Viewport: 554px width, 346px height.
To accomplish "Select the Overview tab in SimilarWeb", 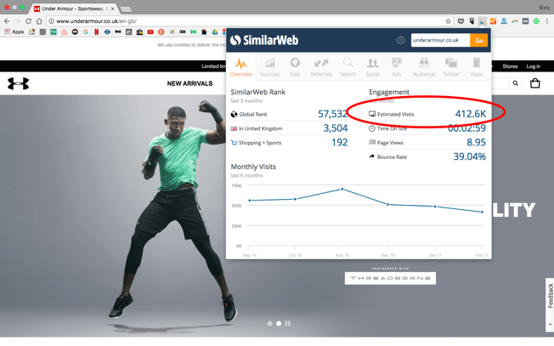I will click(241, 67).
